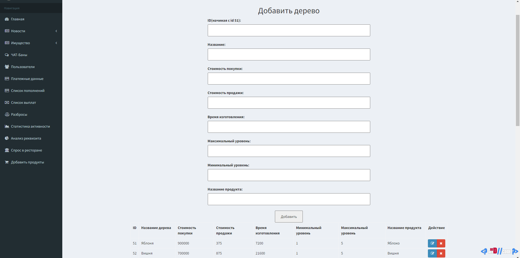The width and height of the screenshot is (520, 258).
Task: Click the chat bubbles icon beside ЧАТ-Баны
Action: click(x=7, y=55)
